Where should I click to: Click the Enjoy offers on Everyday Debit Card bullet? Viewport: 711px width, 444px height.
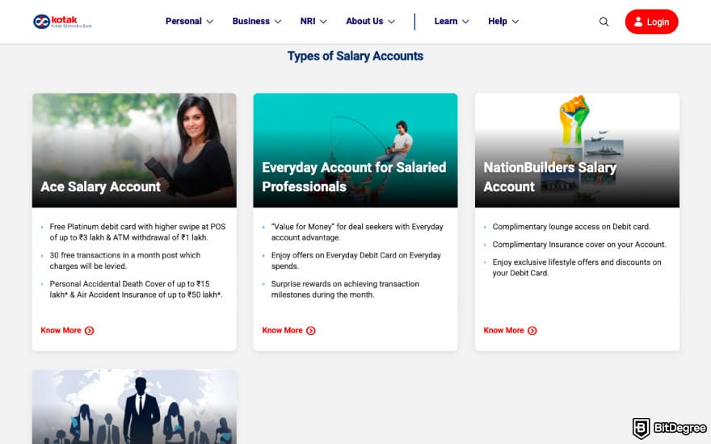point(356,261)
